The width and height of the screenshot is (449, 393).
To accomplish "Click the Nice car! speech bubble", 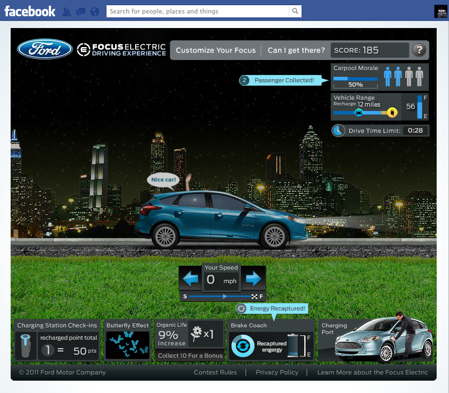I will [163, 181].
